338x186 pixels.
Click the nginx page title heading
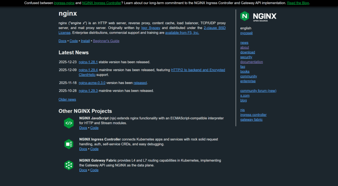coord(68,13)
